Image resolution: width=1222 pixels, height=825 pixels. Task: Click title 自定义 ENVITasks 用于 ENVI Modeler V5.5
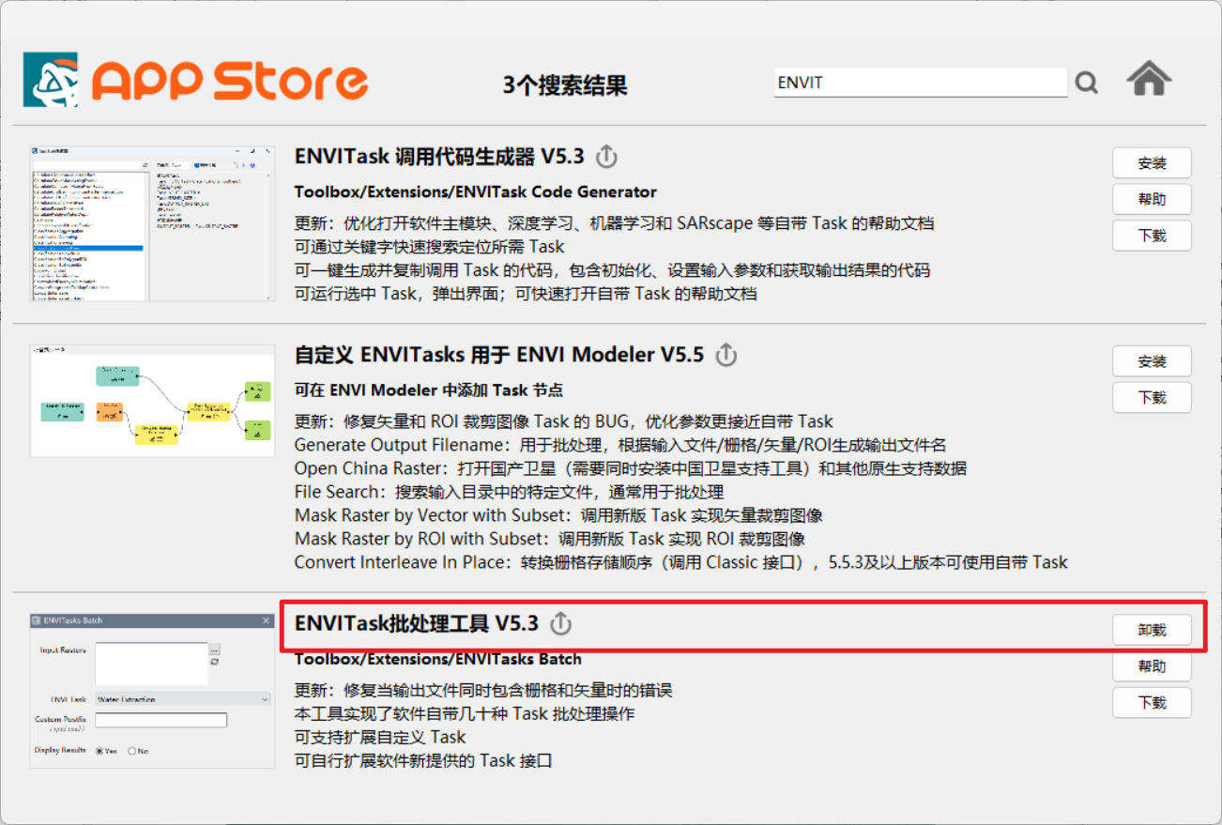[499, 356]
